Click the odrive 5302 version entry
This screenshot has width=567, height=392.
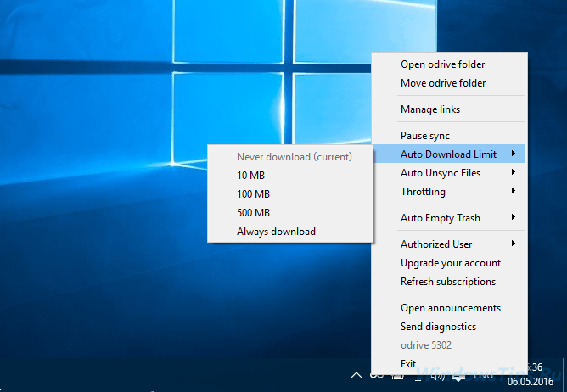448,345
